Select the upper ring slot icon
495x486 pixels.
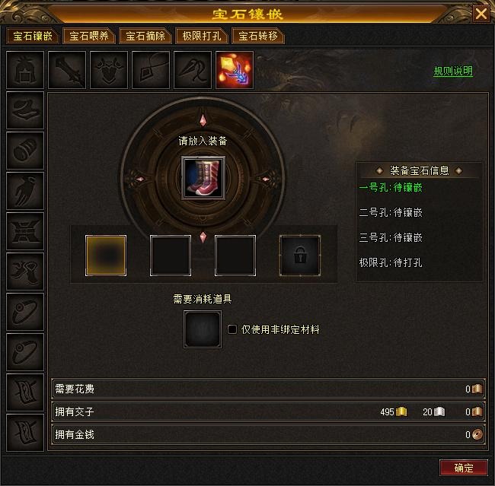[x=25, y=312]
